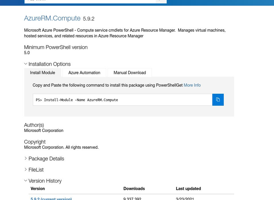Click the Version column header
Image resolution: width=274 pixels, height=200 pixels.
(38, 188)
